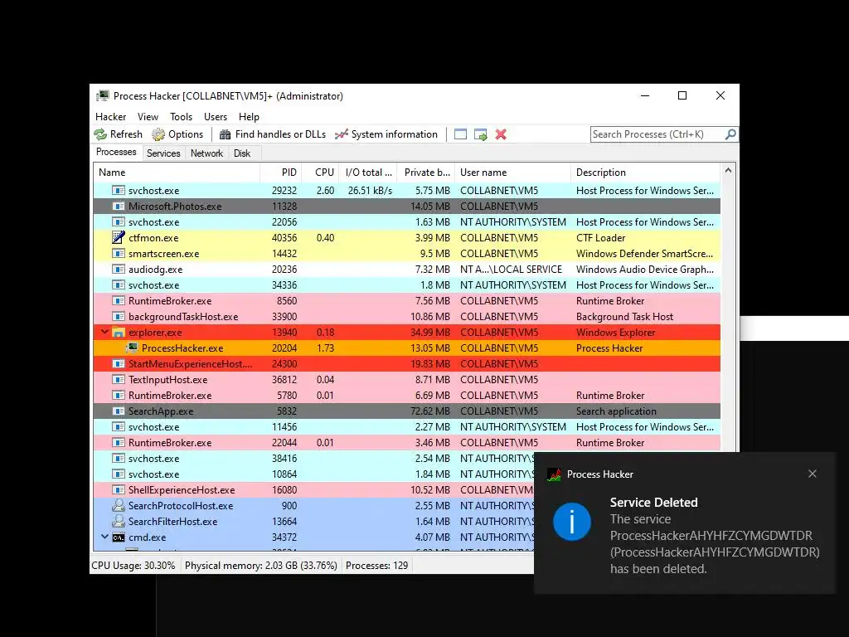Click the find window toolbar icon
The image size is (849, 637).
[460, 134]
